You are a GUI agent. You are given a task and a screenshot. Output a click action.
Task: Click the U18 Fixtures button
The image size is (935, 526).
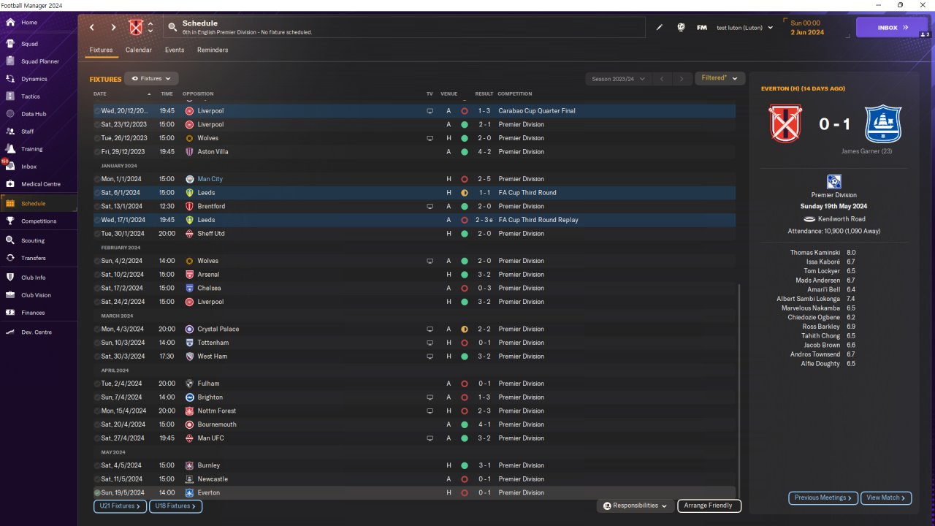175,506
